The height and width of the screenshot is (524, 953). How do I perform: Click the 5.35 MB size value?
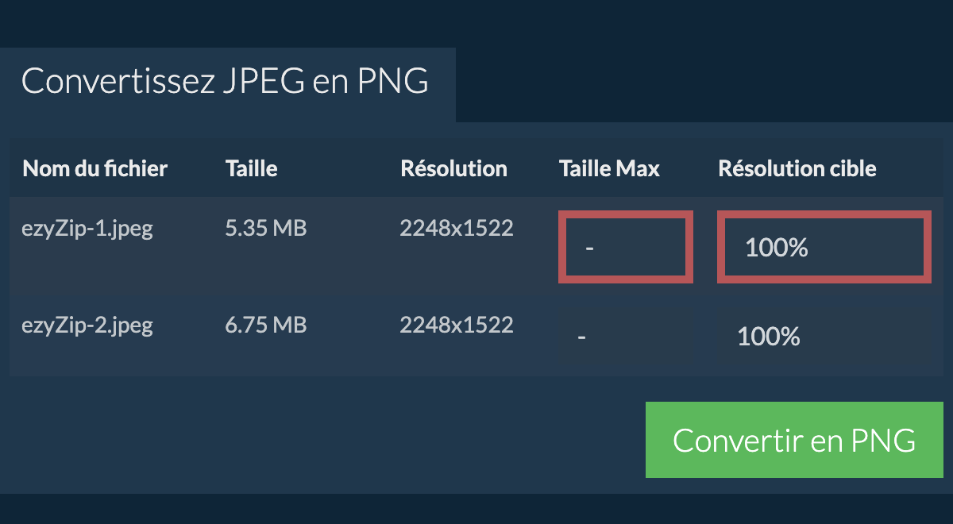pyautogui.click(x=265, y=228)
